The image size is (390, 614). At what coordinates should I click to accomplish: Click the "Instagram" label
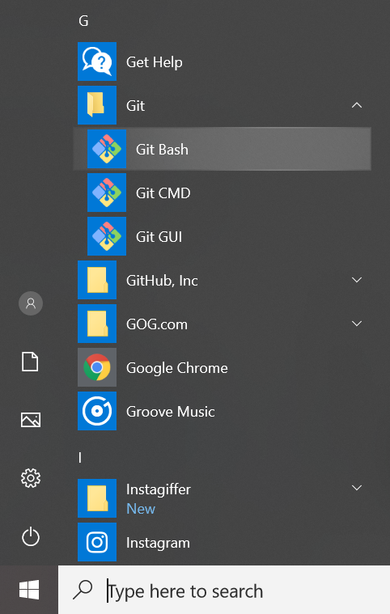158,543
